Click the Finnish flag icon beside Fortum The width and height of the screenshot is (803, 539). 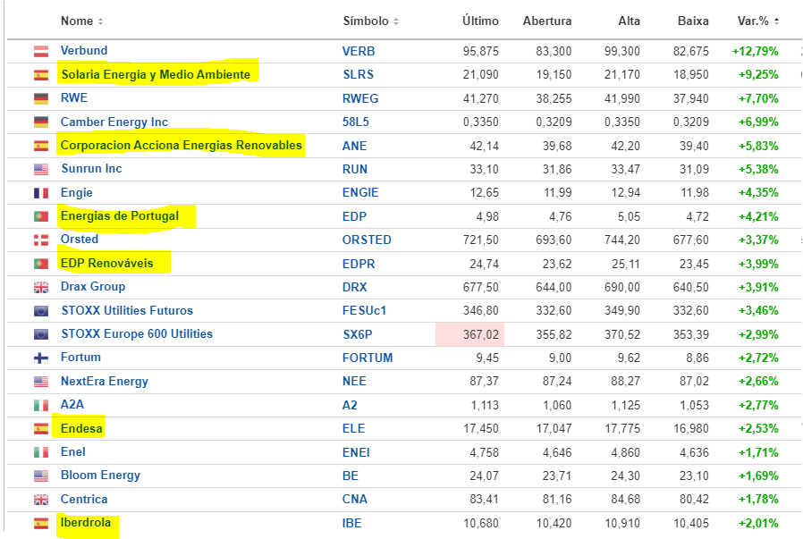coord(41,358)
